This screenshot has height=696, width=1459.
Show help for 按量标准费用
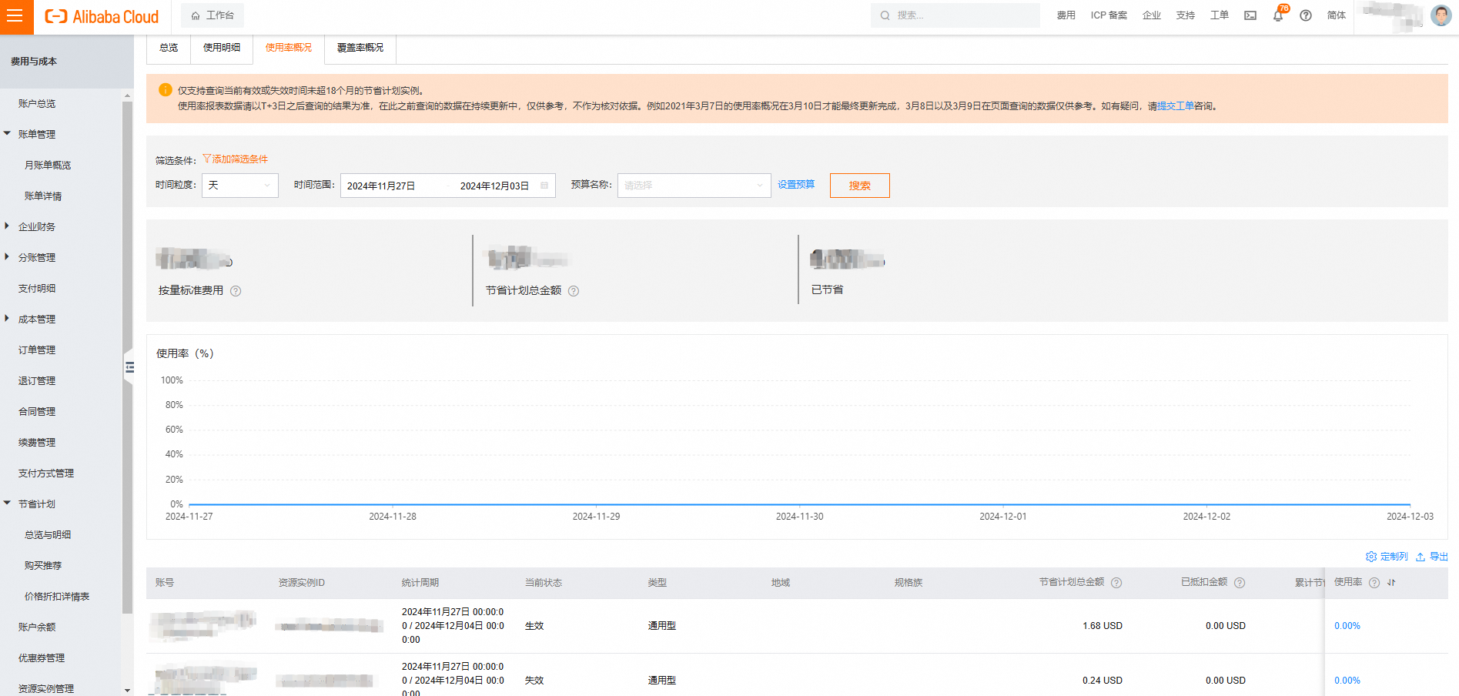[236, 291]
